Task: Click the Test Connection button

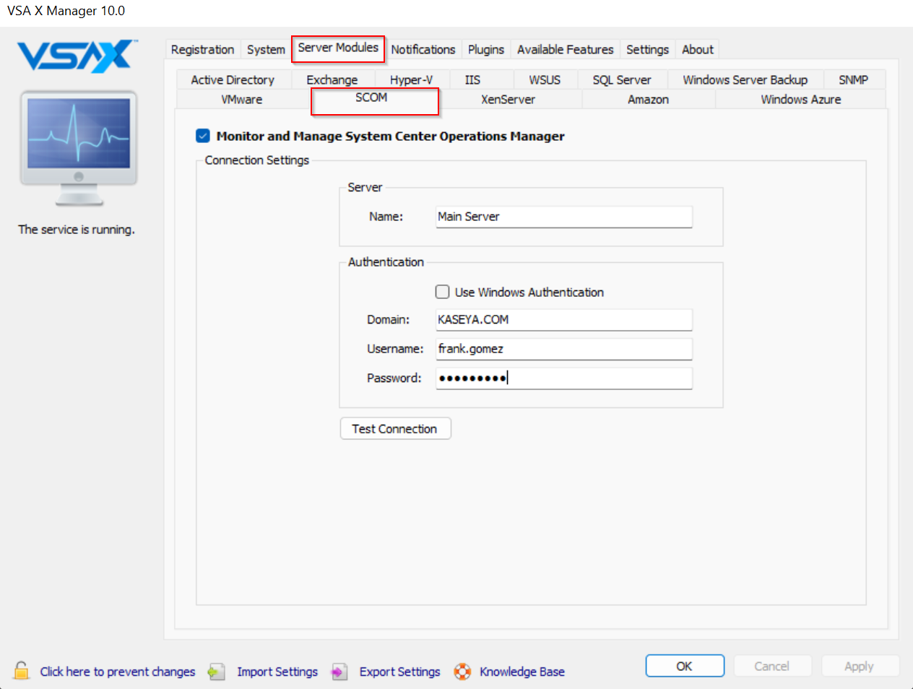Action: pos(395,428)
